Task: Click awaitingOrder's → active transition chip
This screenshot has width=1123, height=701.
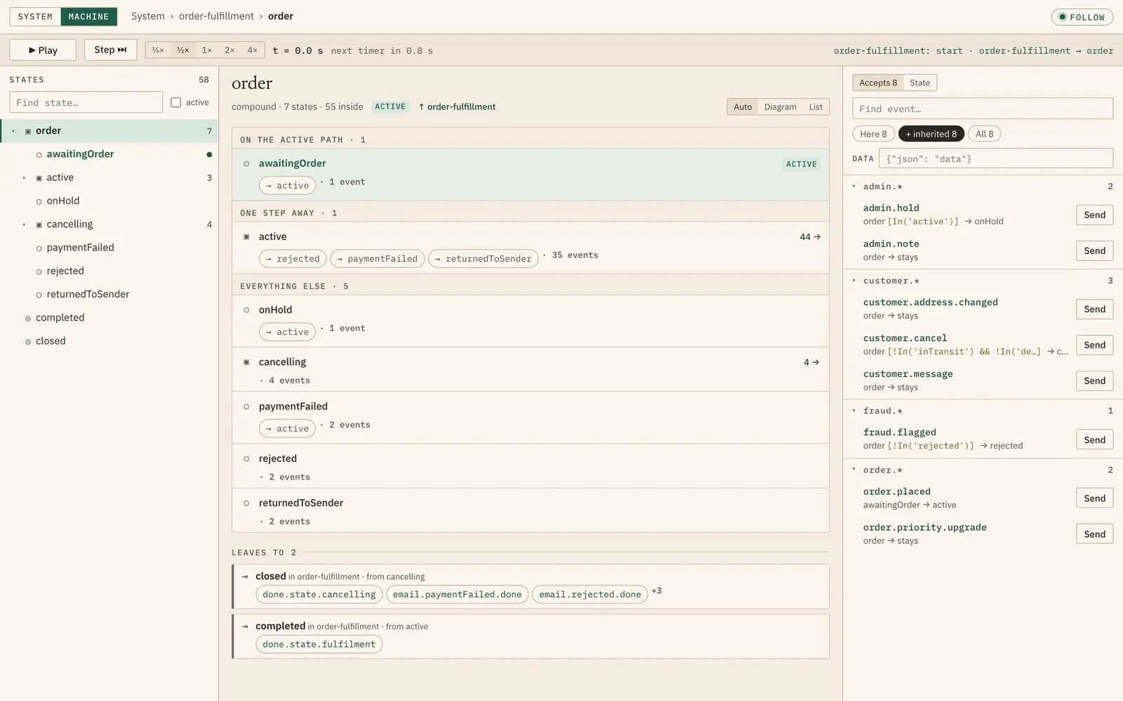Action: [287, 186]
